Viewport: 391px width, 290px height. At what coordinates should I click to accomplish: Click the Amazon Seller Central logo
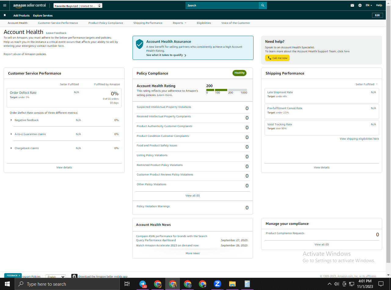(x=30, y=6)
